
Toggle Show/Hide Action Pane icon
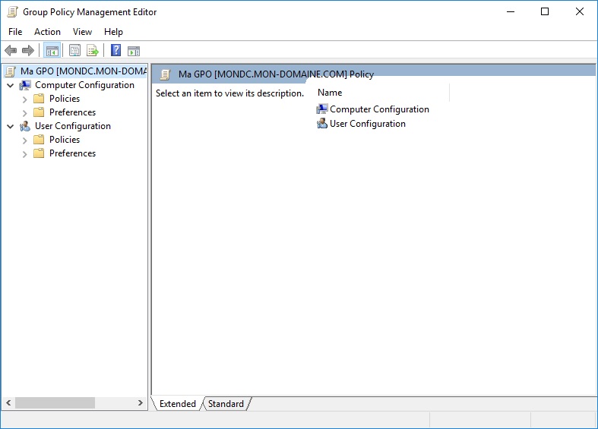point(134,51)
